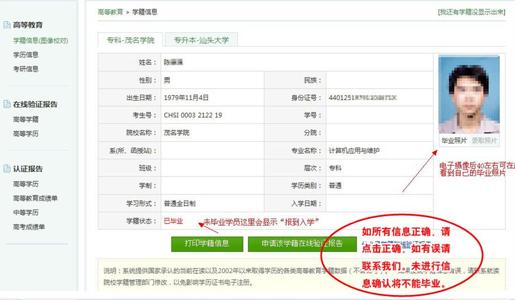Click the 性别 value 男
Screen dimensions: 515x300
pos(167,80)
